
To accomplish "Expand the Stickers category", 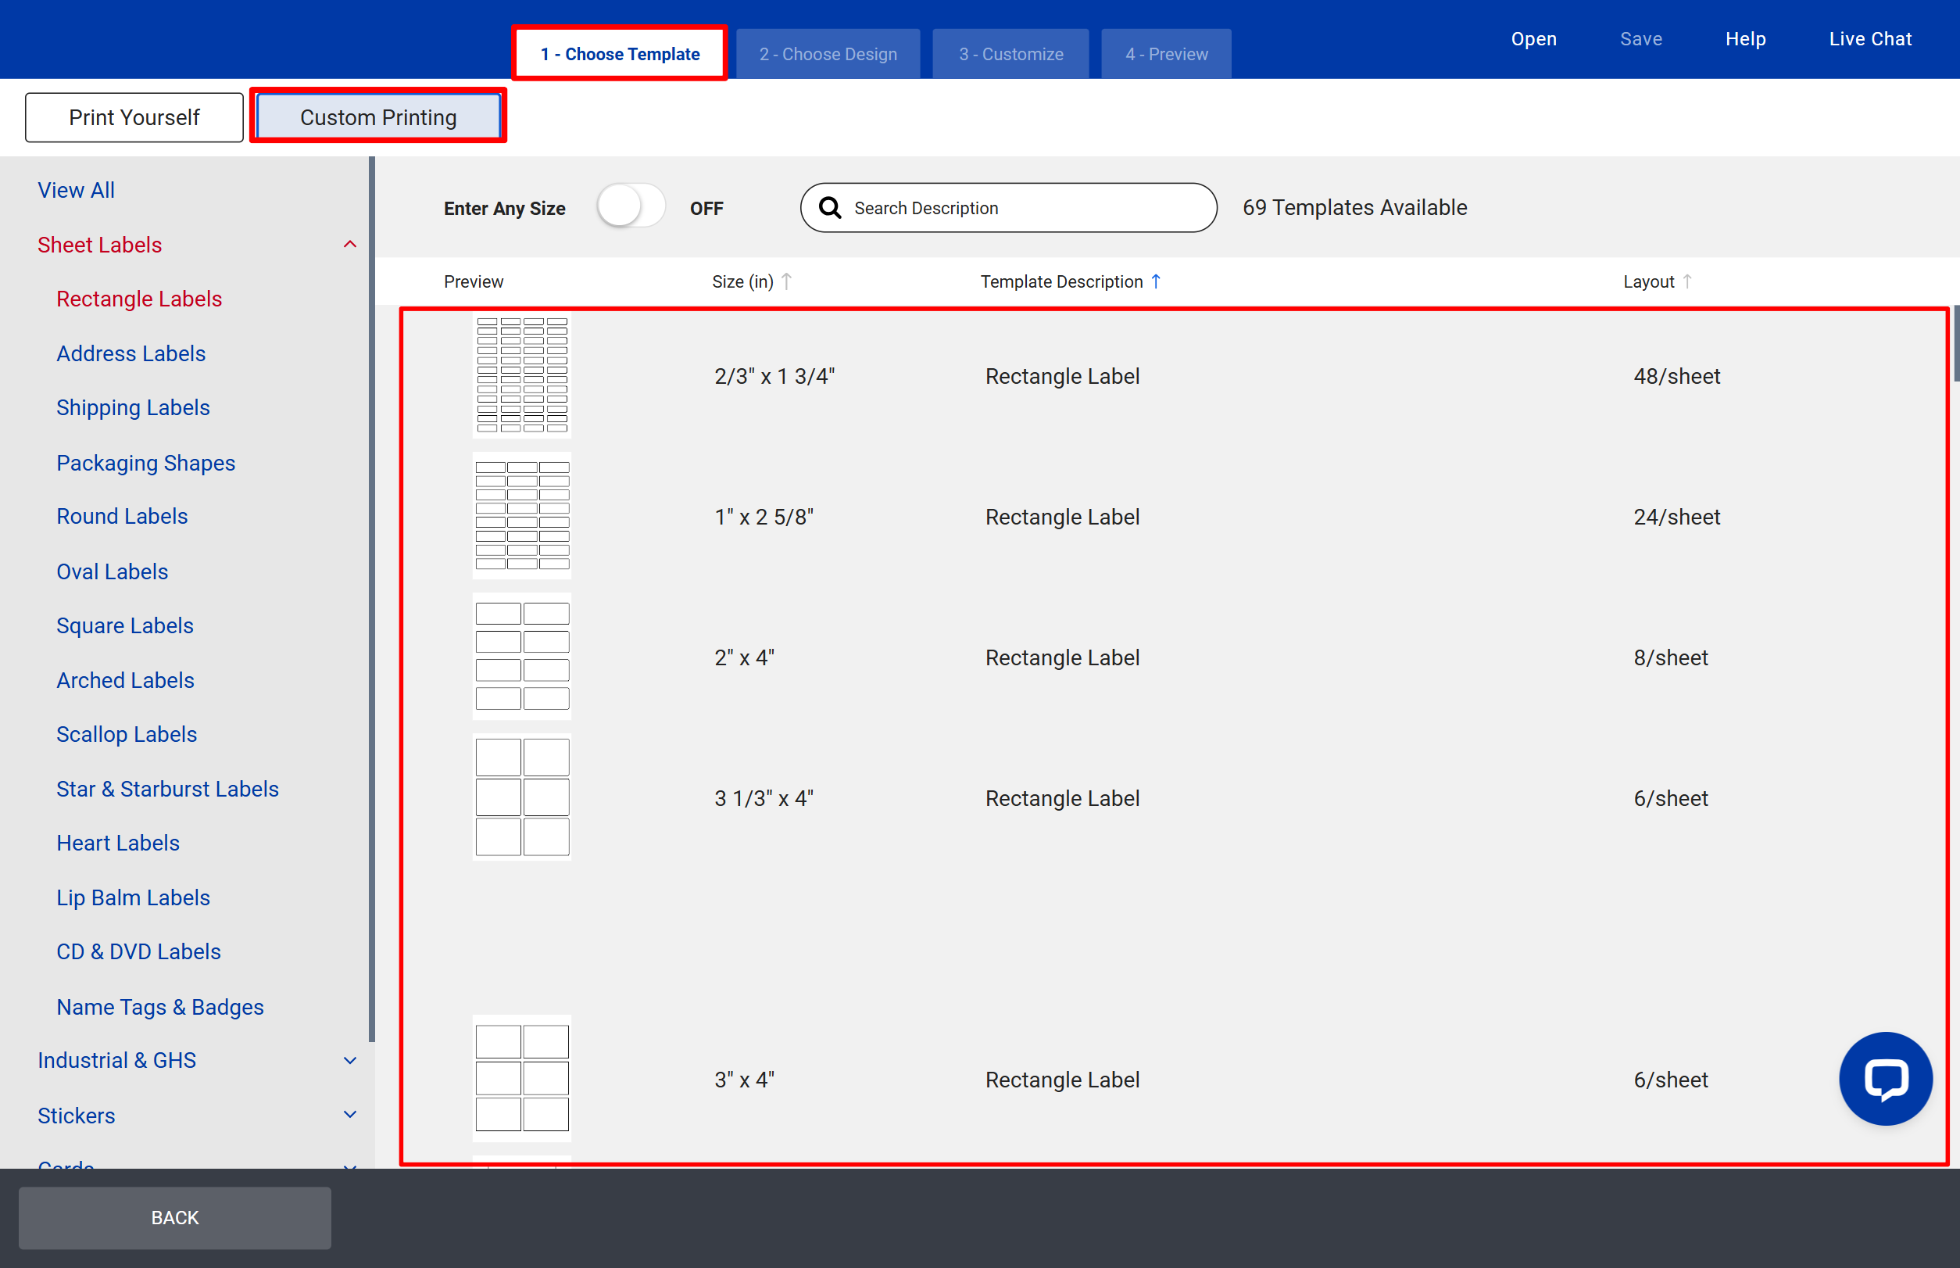I will coord(350,1115).
